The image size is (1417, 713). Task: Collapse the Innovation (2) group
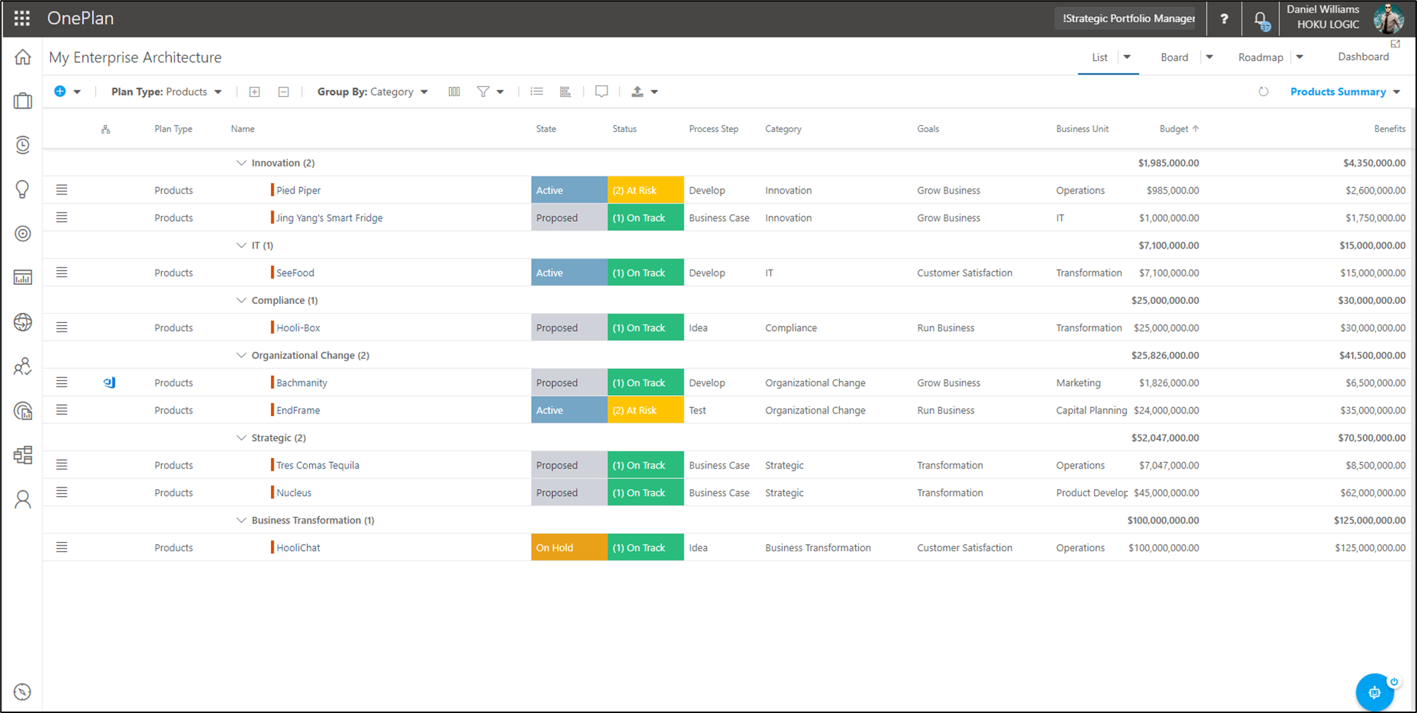(241, 163)
